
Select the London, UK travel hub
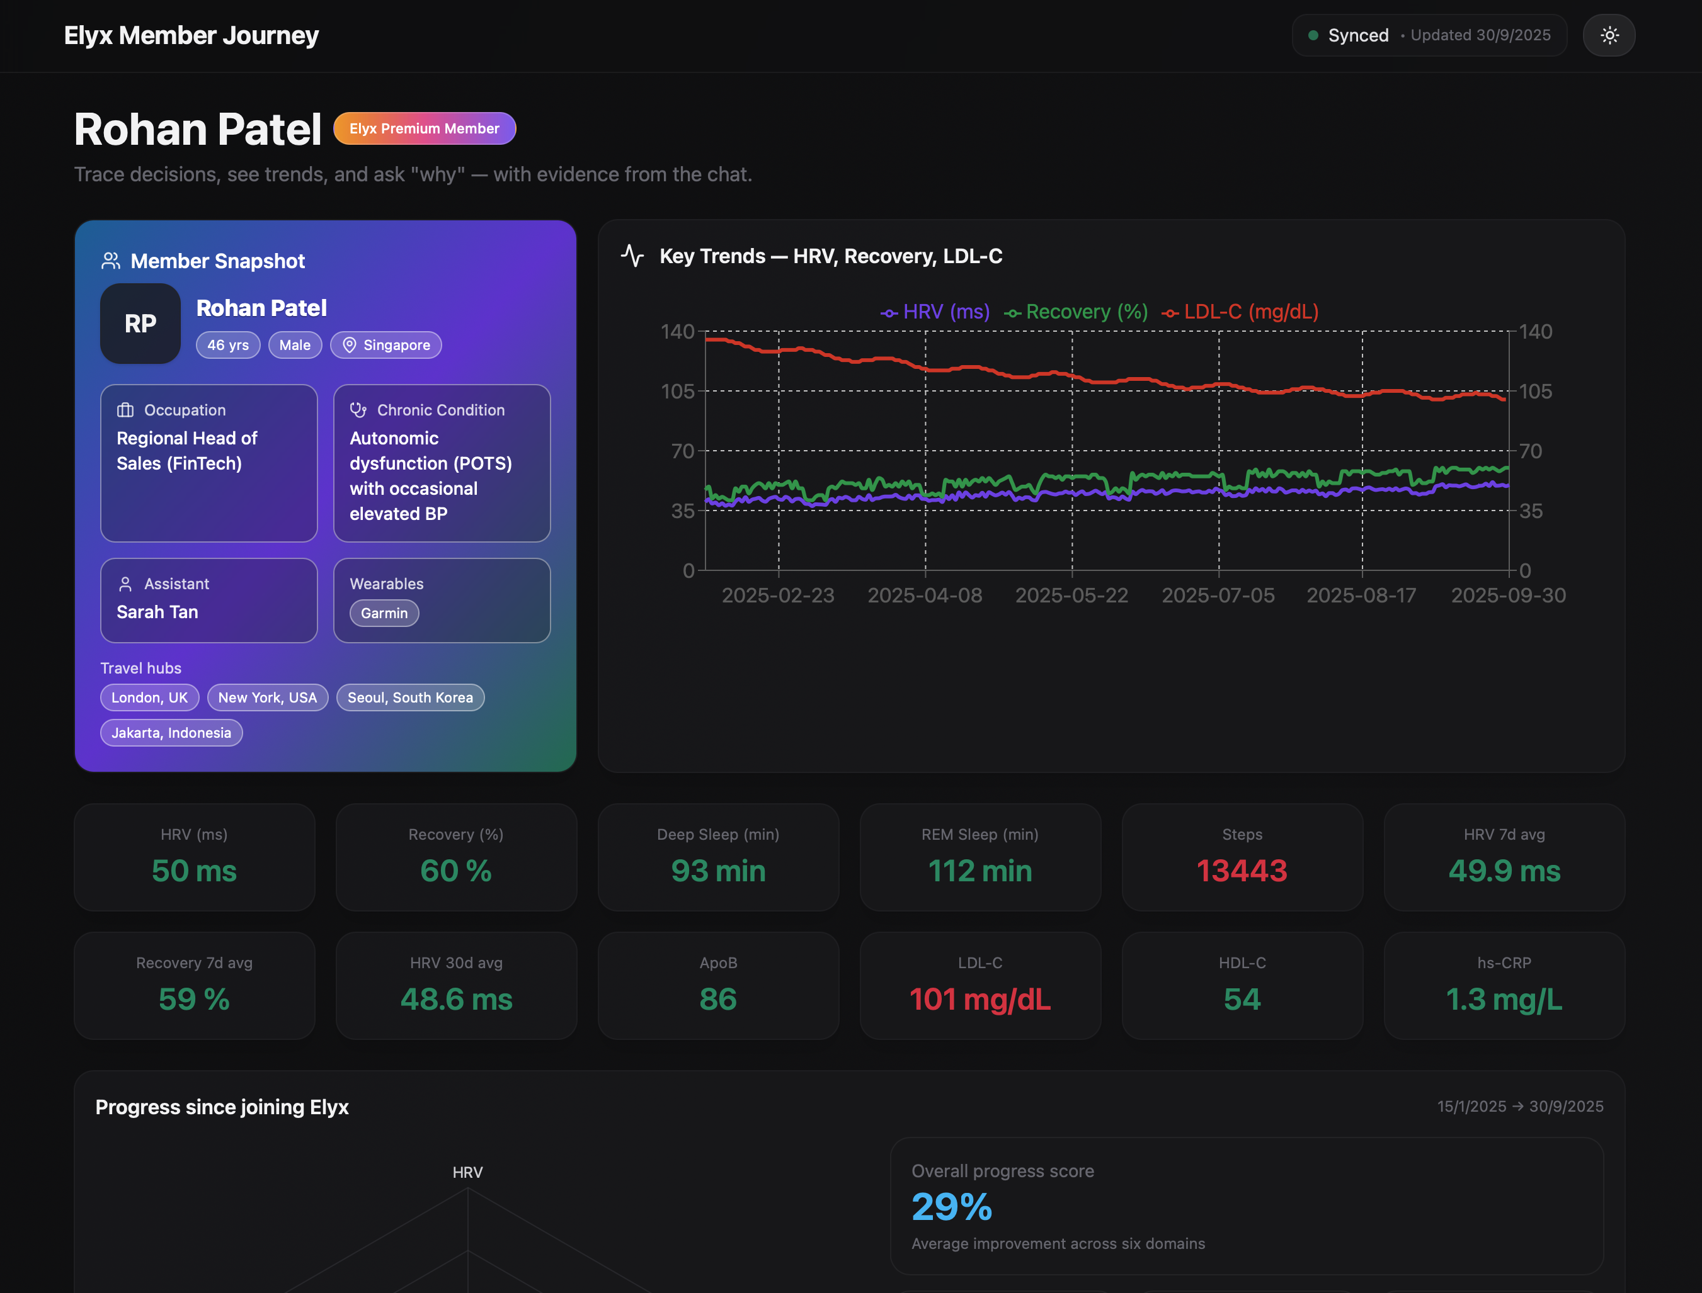click(149, 697)
